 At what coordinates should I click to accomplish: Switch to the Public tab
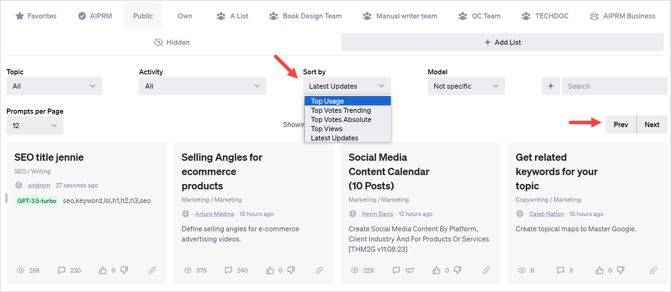pos(143,16)
